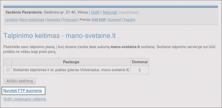Open Mano slaptažodis page
Viewport: 222px width, 108px height.
32,20
